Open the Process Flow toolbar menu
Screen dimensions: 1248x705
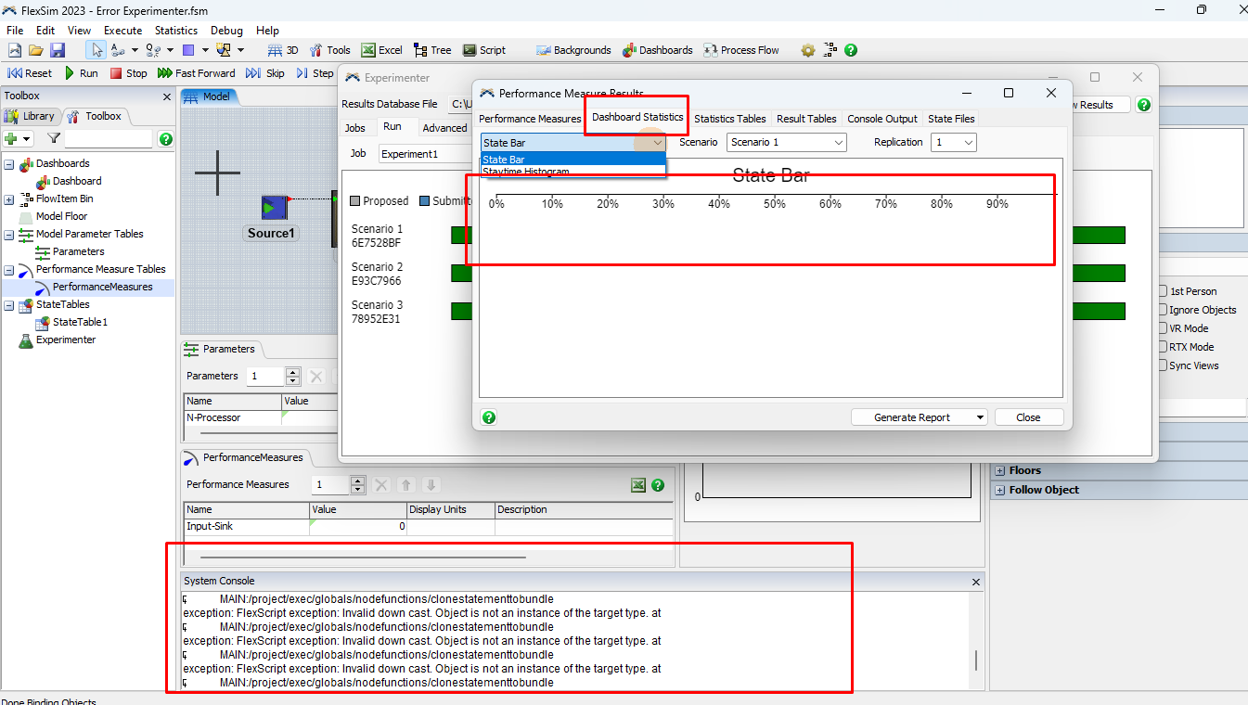740,50
